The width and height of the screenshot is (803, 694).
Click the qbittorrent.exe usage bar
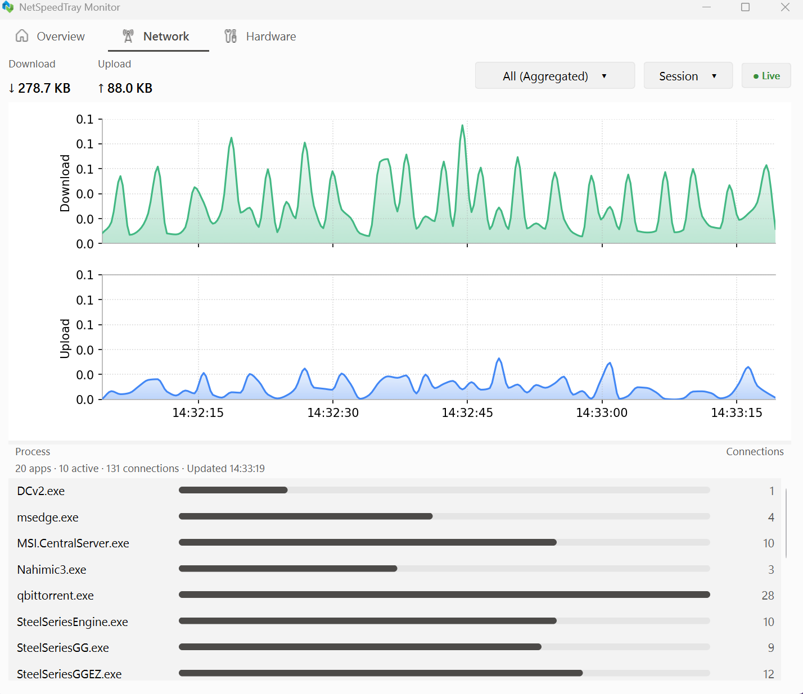point(444,595)
